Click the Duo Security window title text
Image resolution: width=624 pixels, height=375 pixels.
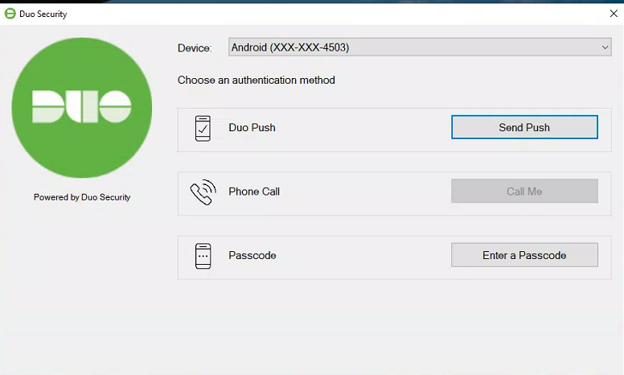pos(43,14)
